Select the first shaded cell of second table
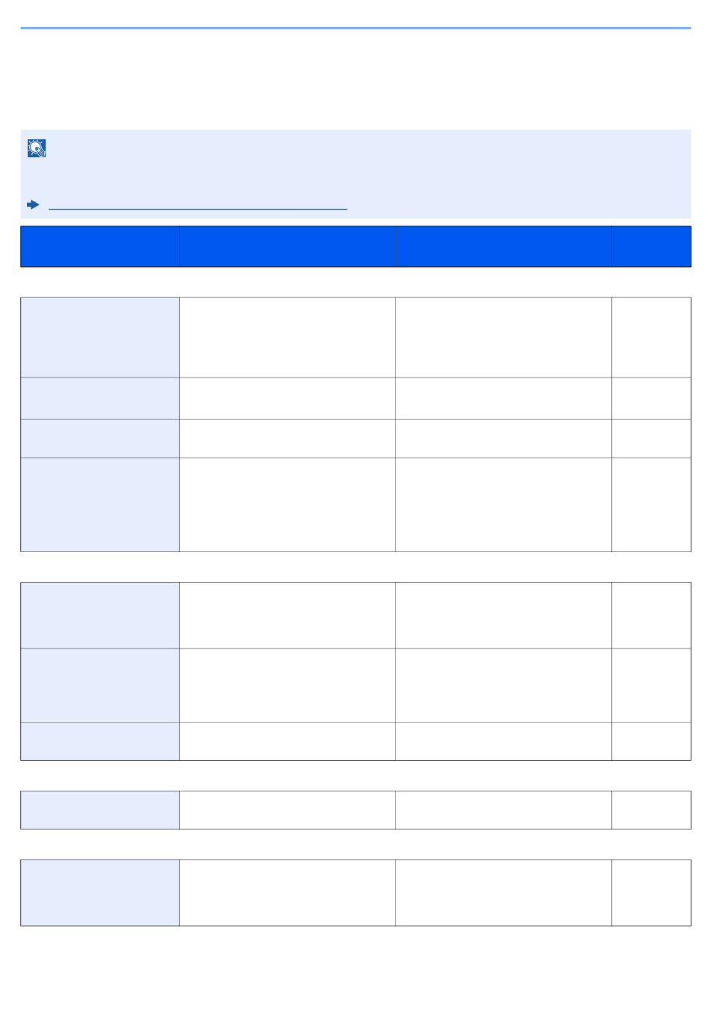The image size is (711, 1026). click(100, 616)
